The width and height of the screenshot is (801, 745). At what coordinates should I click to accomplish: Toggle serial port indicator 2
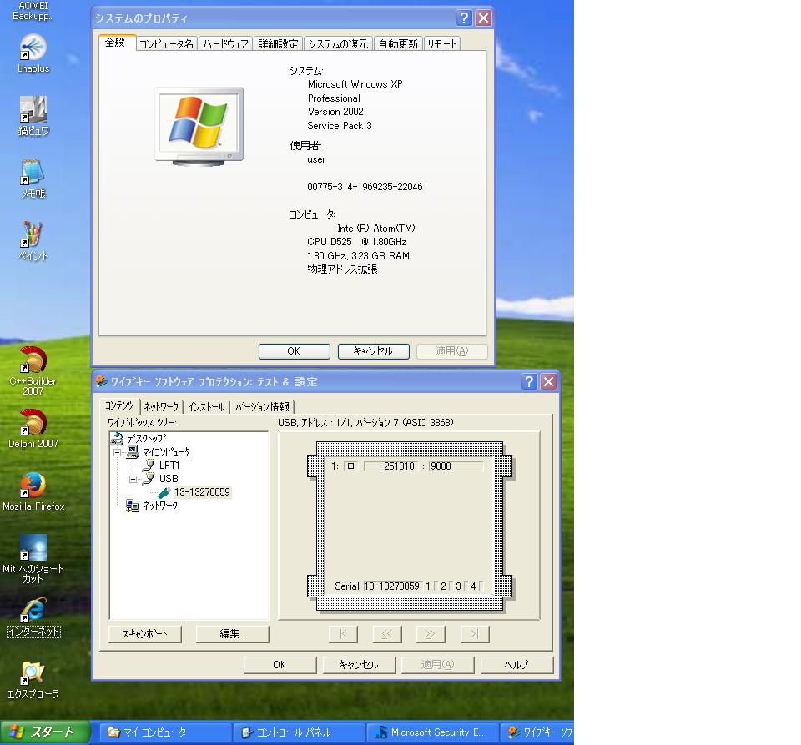pyautogui.click(x=451, y=586)
